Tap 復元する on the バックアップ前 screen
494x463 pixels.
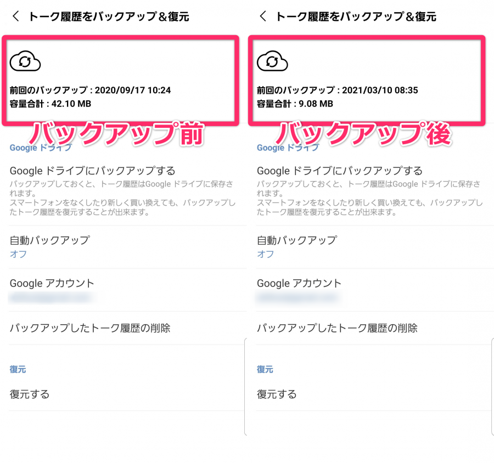click(30, 394)
